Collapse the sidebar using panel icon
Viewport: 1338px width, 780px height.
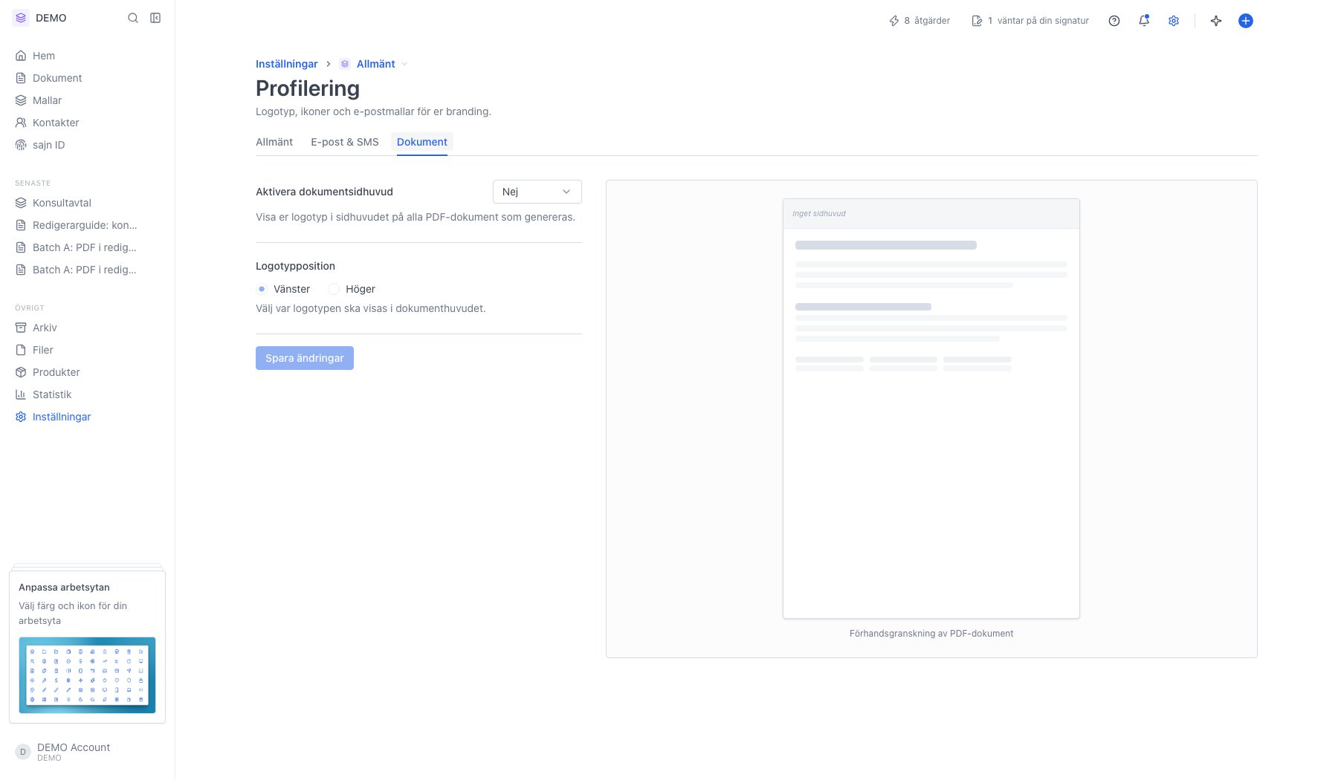click(x=155, y=18)
